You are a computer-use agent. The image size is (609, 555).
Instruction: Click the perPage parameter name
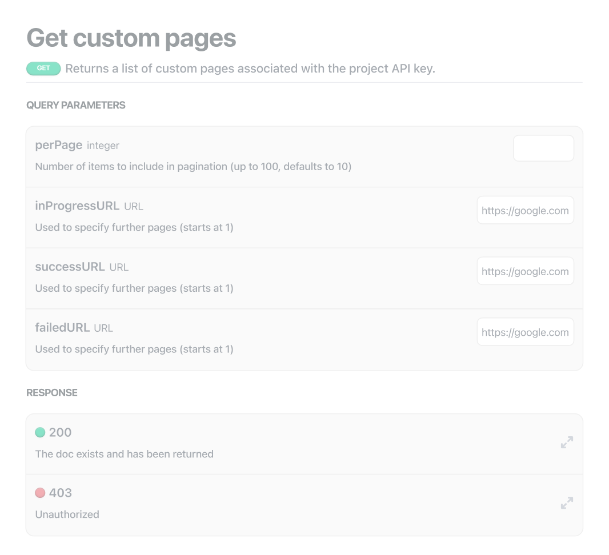[59, 145]
